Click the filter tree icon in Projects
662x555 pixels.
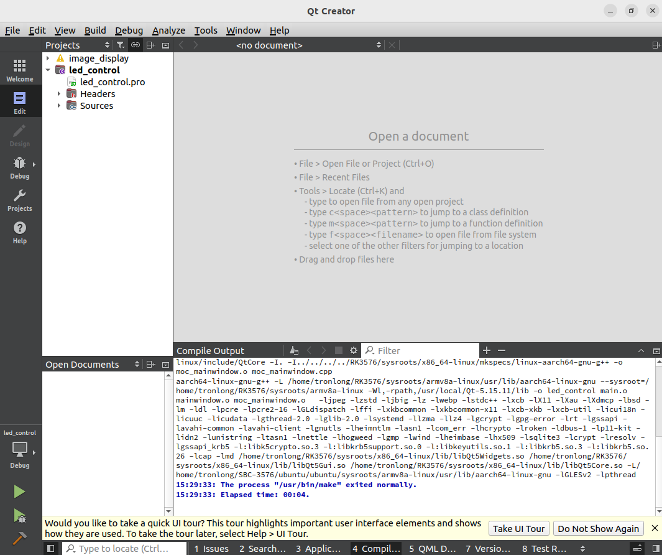pyautogui.click(x=121, y=45)
